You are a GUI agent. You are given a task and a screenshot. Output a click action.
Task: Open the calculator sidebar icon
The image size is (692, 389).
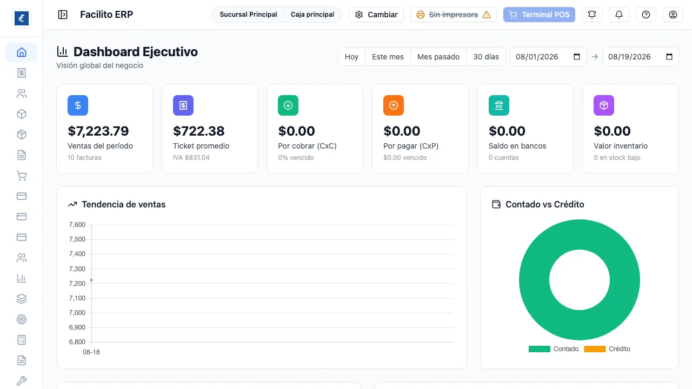click(x=22, y=340)
